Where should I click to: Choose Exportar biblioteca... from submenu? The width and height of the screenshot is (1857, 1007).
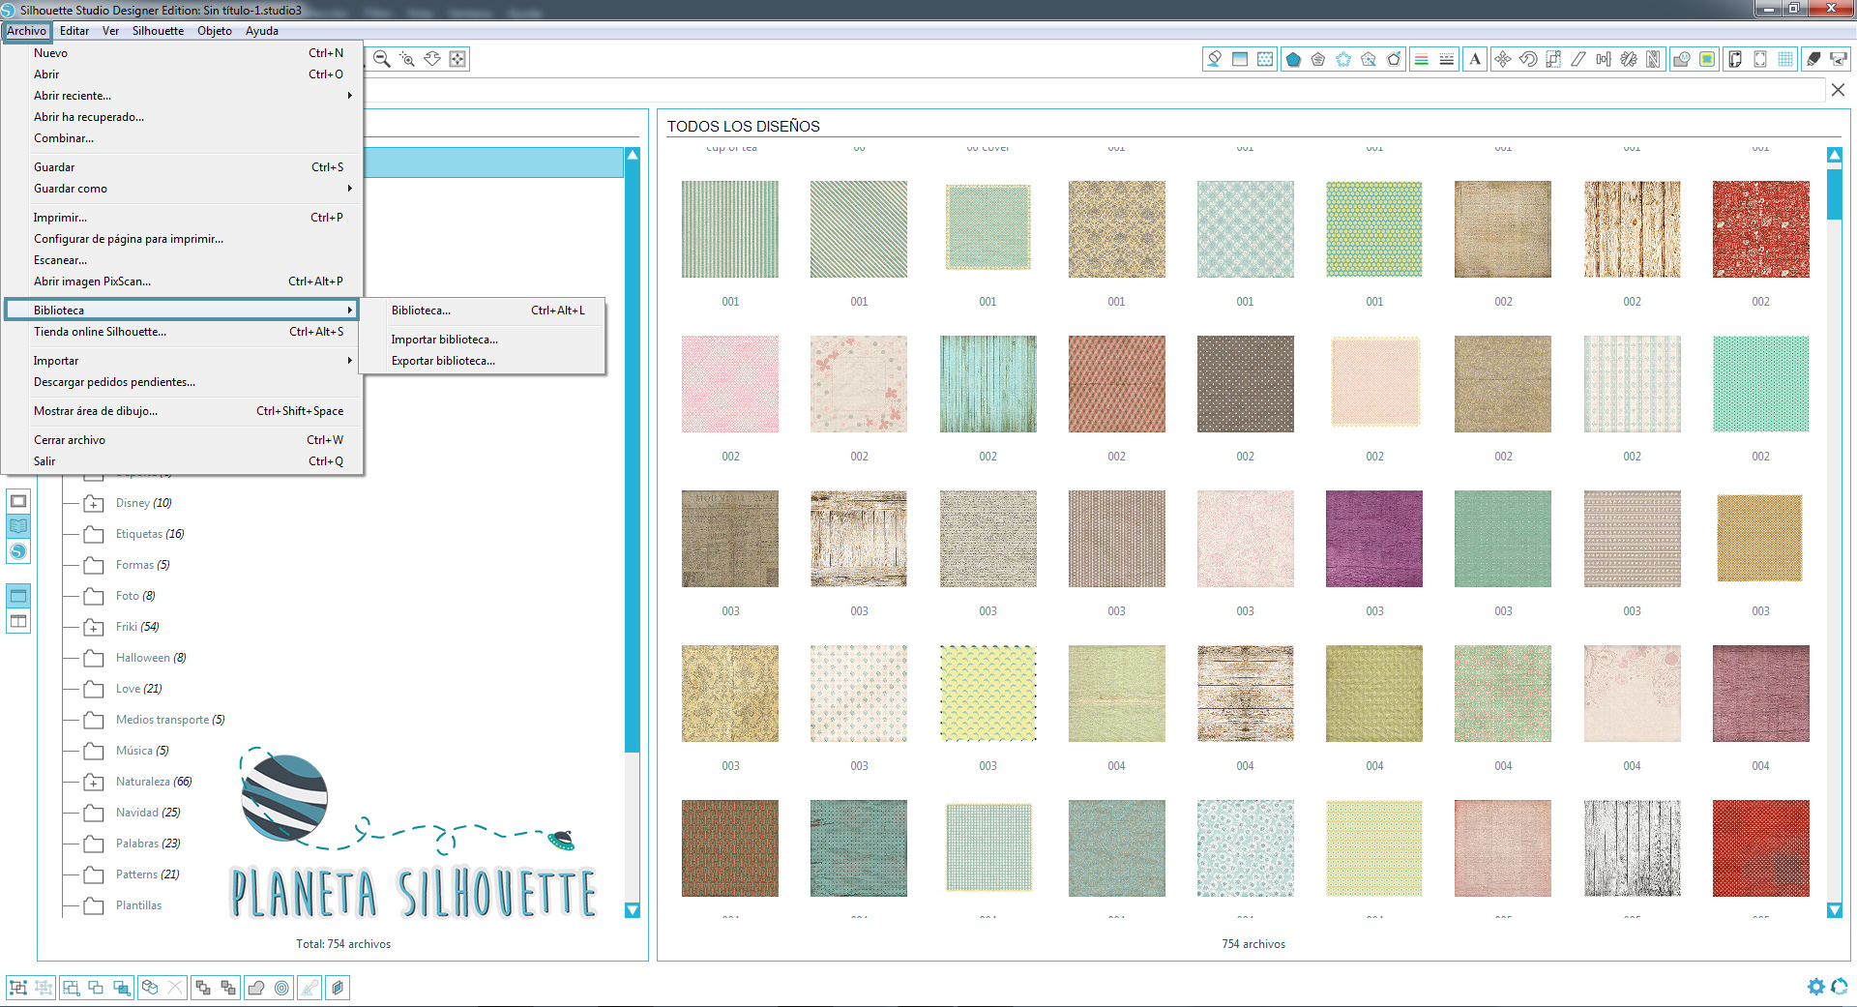pyautogui.click(x=482, y=361)
